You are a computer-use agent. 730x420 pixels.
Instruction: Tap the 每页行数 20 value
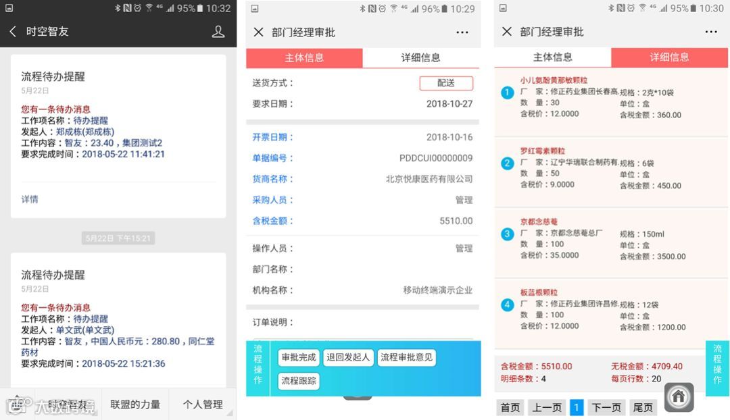tap(656, 379)
